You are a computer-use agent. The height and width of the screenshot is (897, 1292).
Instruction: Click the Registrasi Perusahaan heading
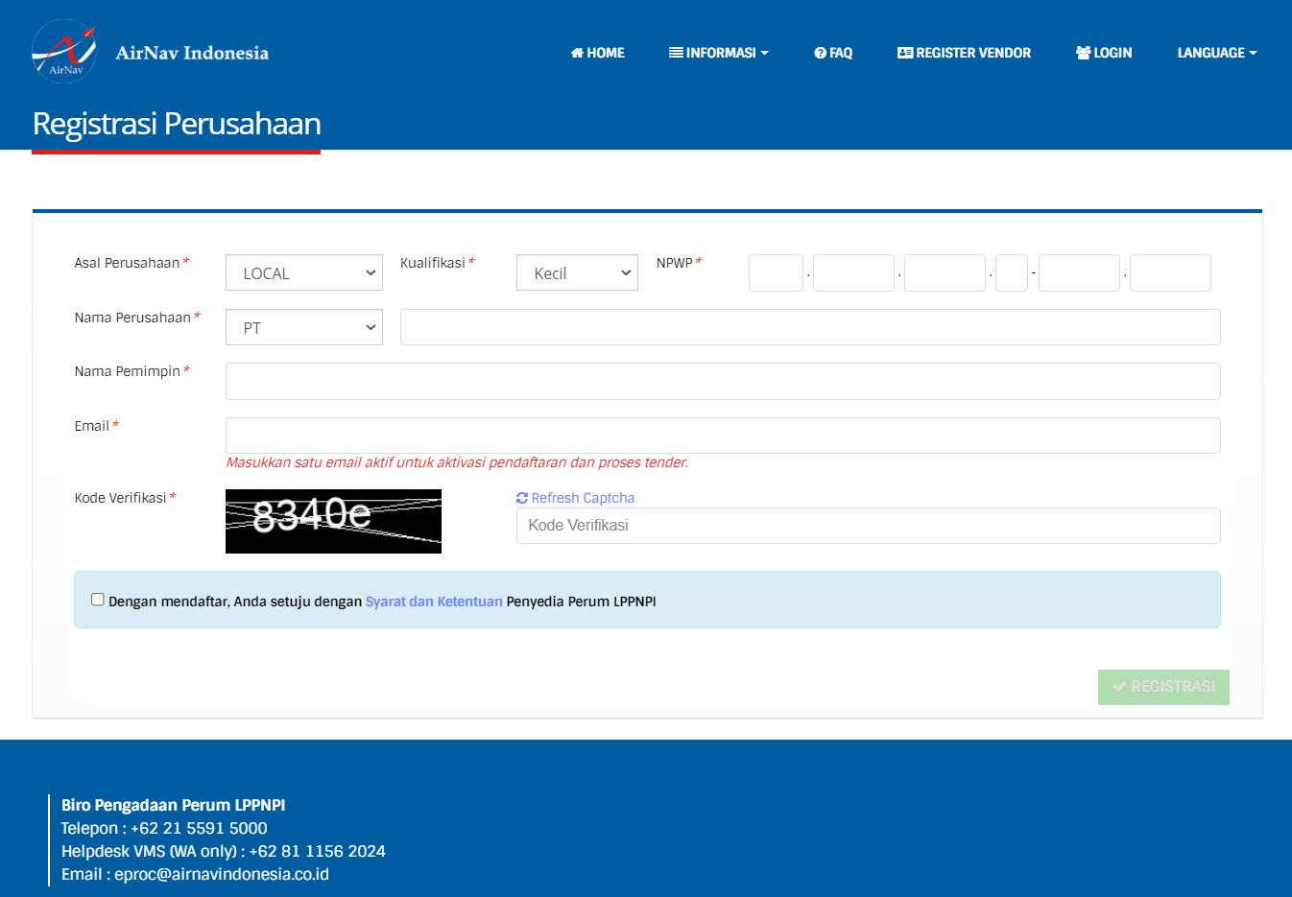177,124
